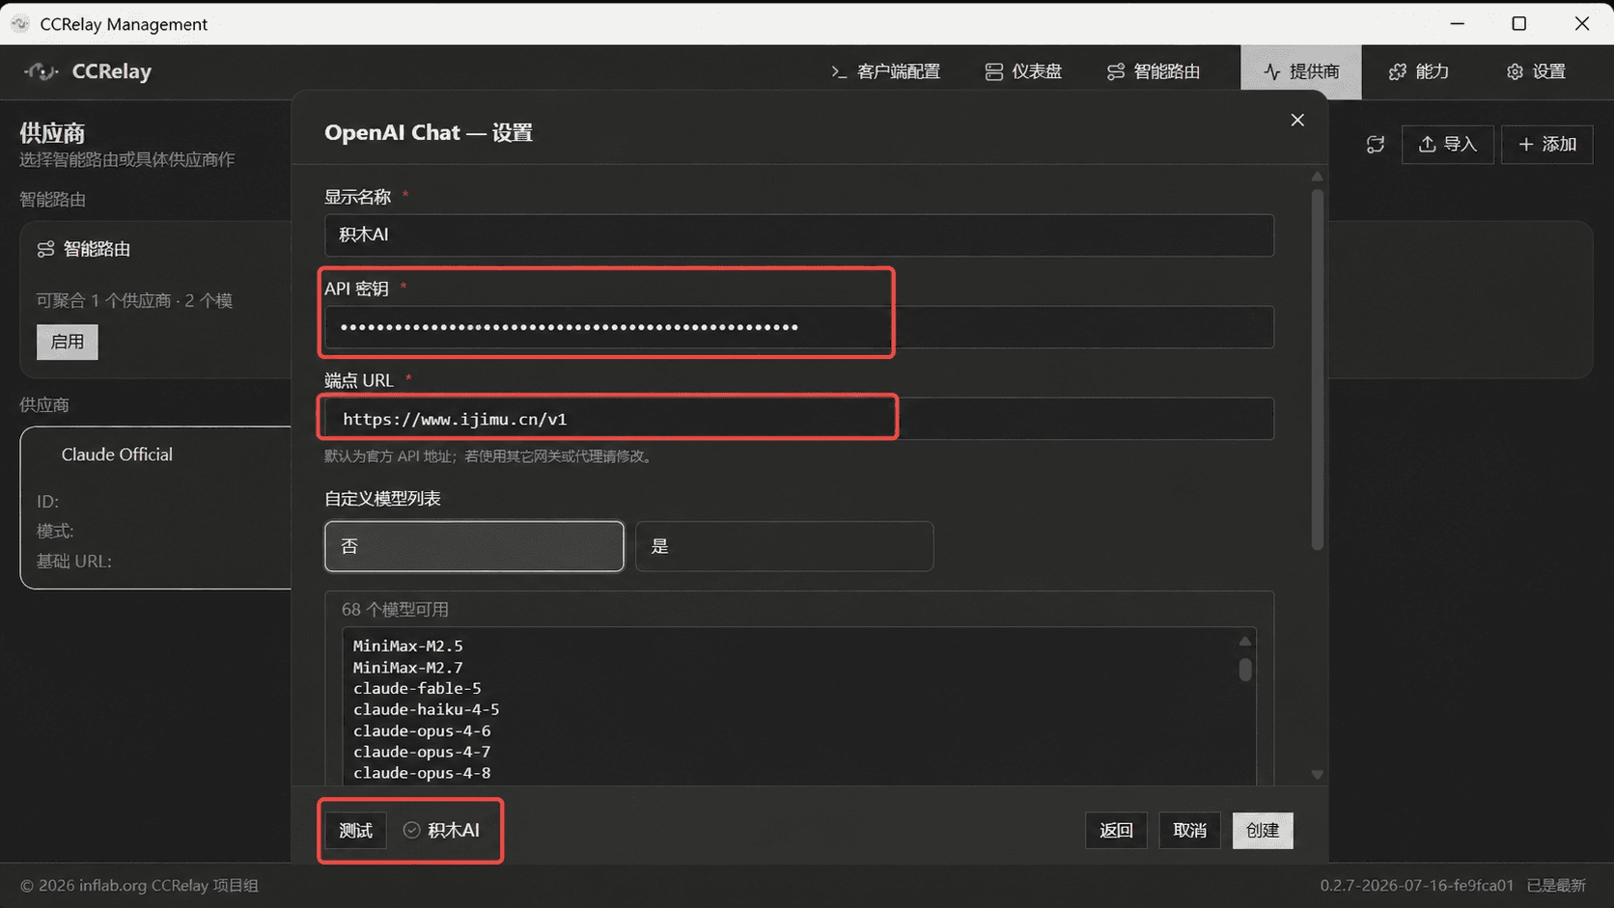
Task: Click the 返回 back button
Action: (x=1116, y=831)
